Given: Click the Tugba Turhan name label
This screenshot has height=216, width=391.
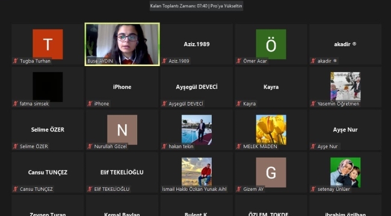Looking at the screenshot, I should (x=35, y=61).
